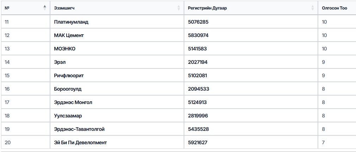This screenshot has width=356, height=152.
Task: Click row number 20 cell
Action: click(x=25, y=142)
